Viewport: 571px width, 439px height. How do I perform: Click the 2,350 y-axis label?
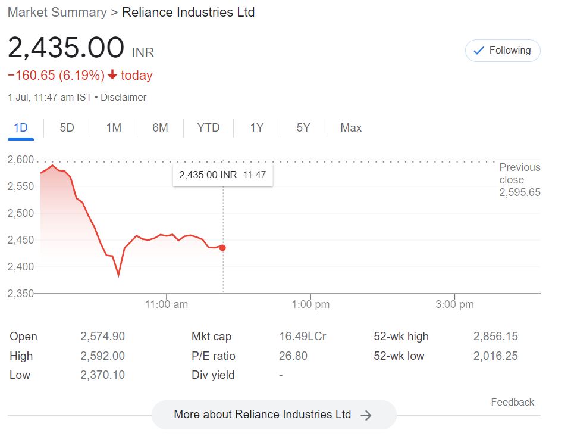tap(21, 294)
